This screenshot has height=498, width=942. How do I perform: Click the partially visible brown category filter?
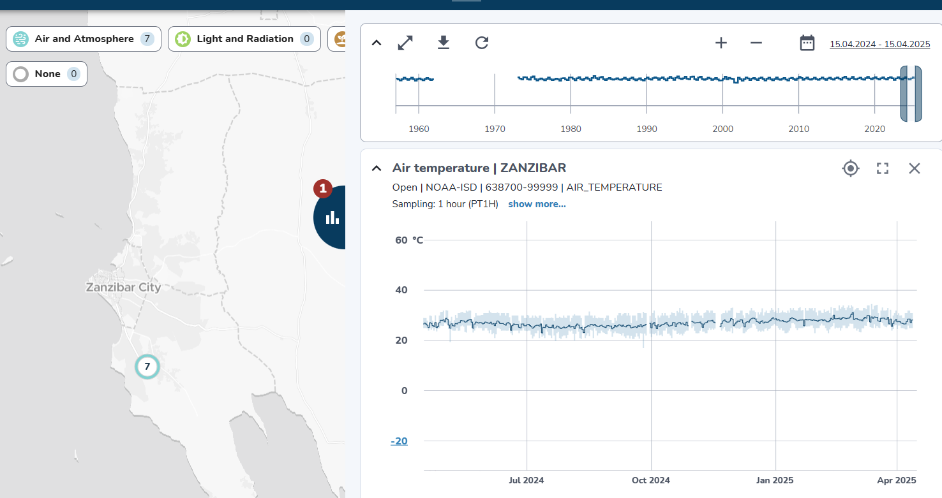[x=336, y=39]
